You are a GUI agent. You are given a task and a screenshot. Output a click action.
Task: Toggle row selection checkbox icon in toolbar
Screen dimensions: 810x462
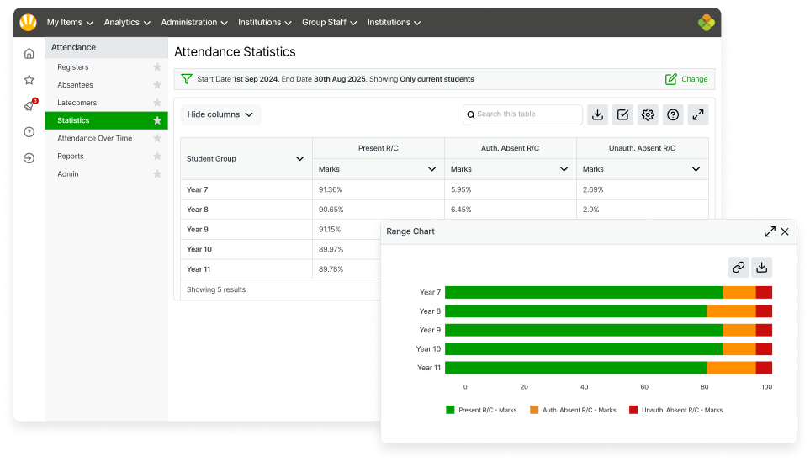tap(622, 115)
